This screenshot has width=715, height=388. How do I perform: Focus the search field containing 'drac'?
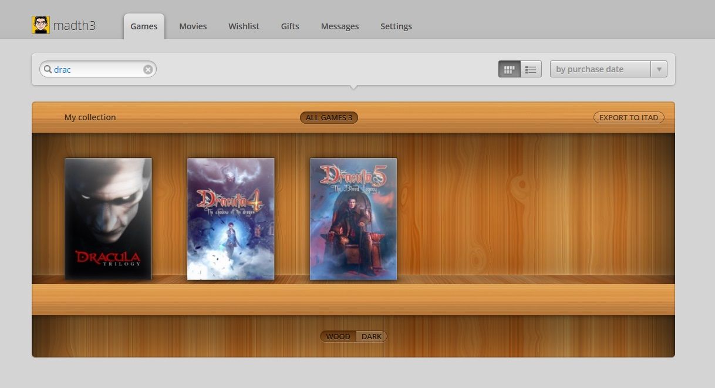pyautogui.click(x=97, y=69)
